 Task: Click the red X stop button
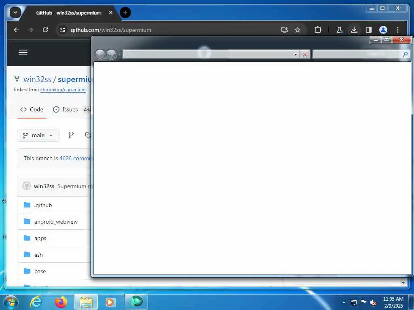coord(305,54)
